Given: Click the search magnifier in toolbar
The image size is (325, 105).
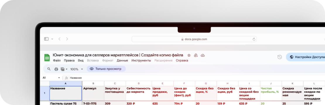Looking at the screenshot, I should 49,69.
